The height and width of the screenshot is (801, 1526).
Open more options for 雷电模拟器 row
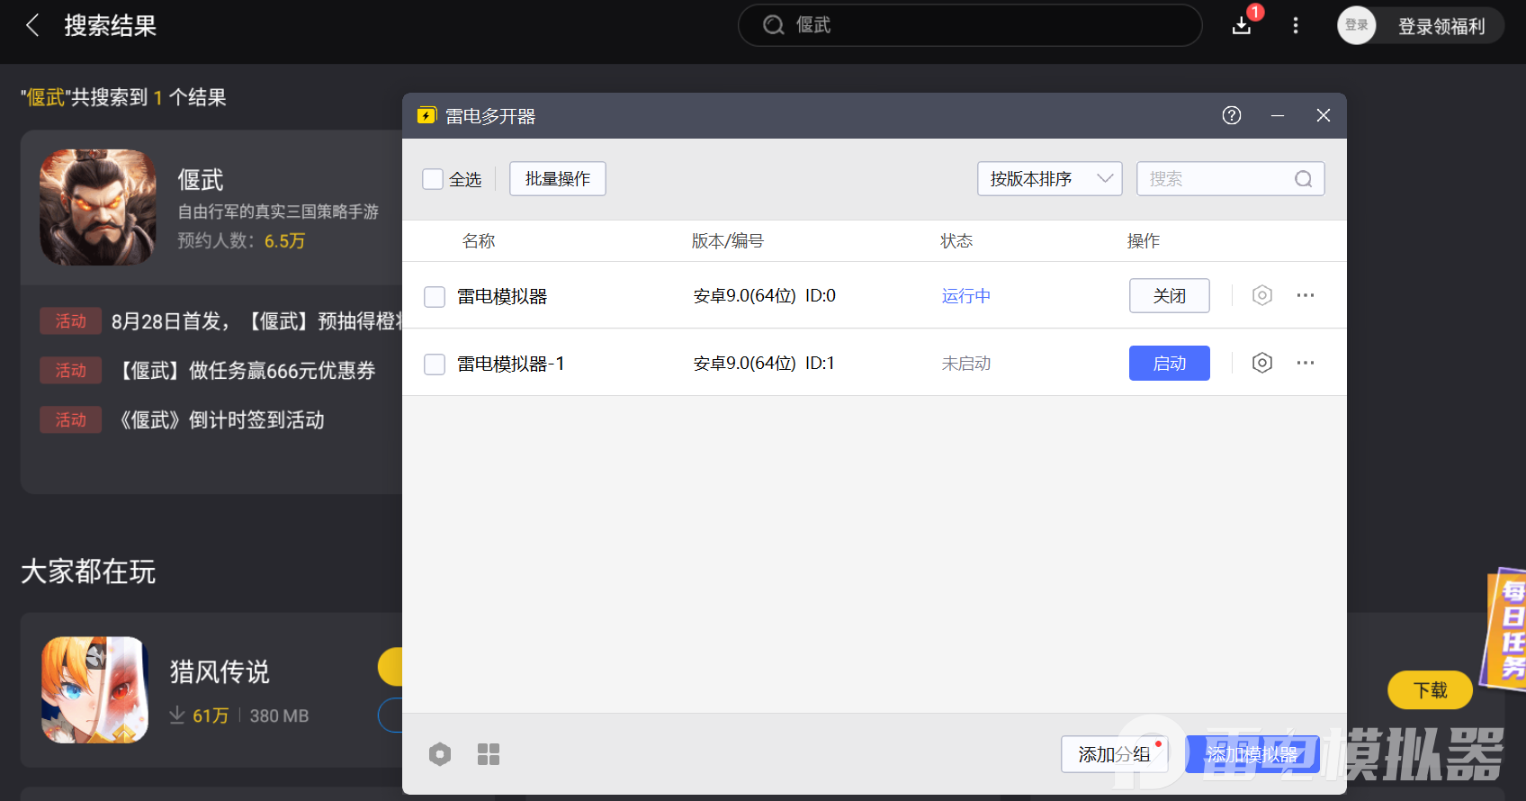[x=1306, y=295]
